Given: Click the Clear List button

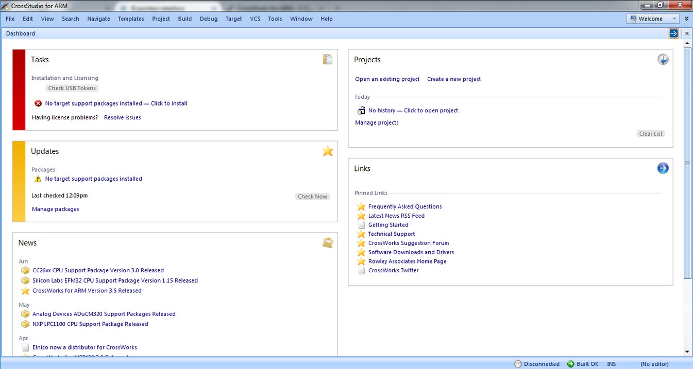Looking at the screenshot, I should (651, 133).
